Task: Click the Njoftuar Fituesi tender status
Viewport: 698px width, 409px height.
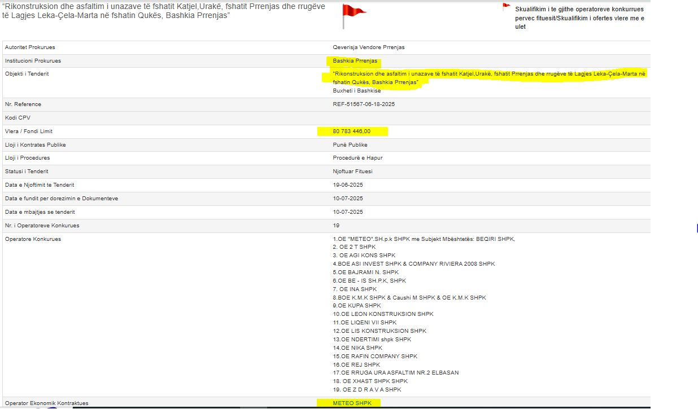Action: click(x=352, y=171)
